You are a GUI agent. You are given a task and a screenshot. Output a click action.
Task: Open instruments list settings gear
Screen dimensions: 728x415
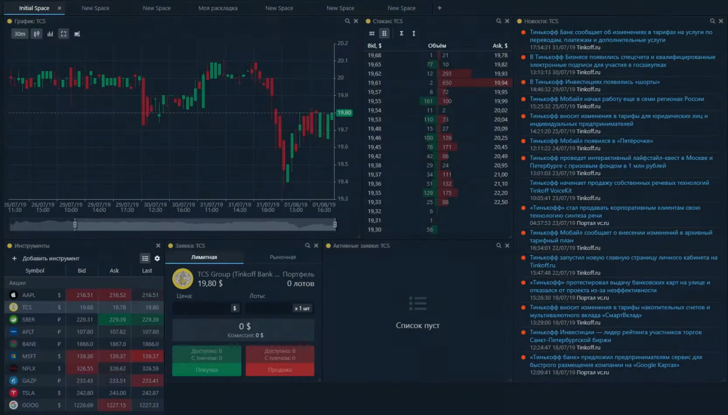(x=157, y=258)
